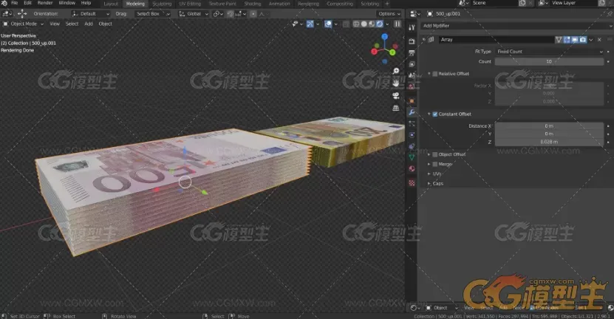This screenshot has width=614, height=319.
Task: Toggle the viewport overlays button
Action: click(x=328, y=24)
